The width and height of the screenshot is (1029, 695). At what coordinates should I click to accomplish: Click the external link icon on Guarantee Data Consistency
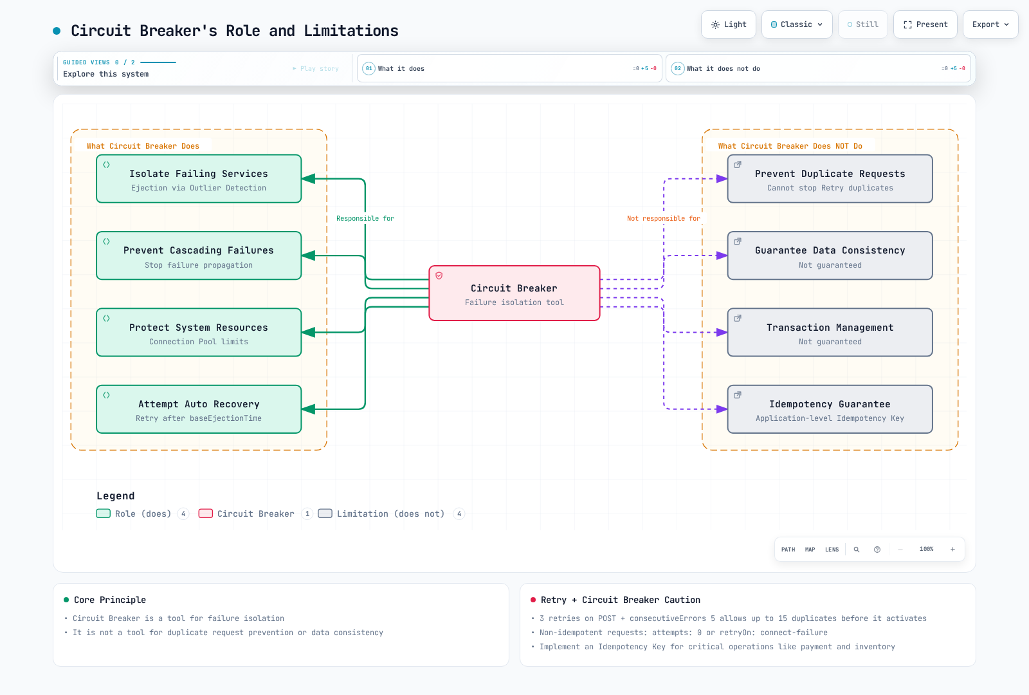click(738, 241)
